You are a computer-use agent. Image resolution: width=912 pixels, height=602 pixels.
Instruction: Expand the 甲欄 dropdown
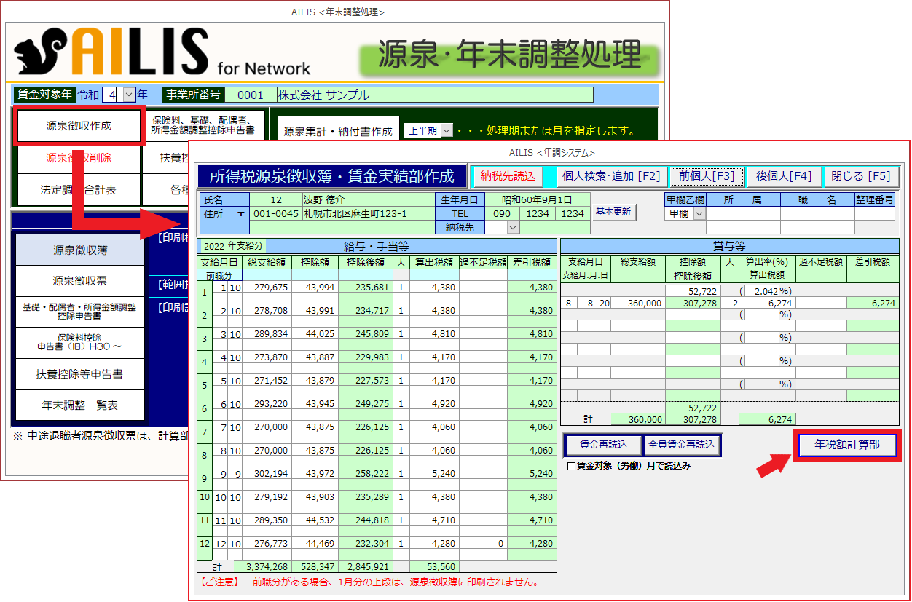[699, 213]
